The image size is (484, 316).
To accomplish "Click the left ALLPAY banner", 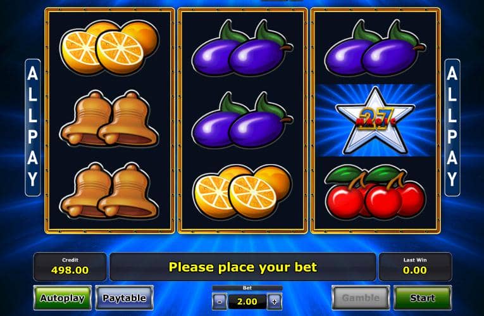I will [33, 127].
